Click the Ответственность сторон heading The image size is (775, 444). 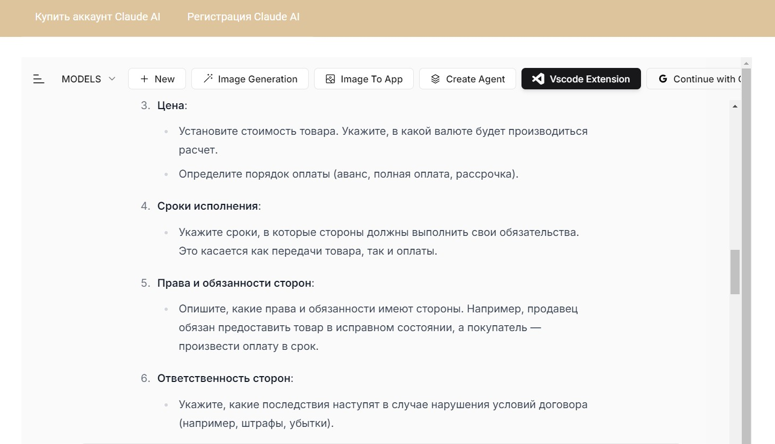pyautogui.click(x=224, y=378)
